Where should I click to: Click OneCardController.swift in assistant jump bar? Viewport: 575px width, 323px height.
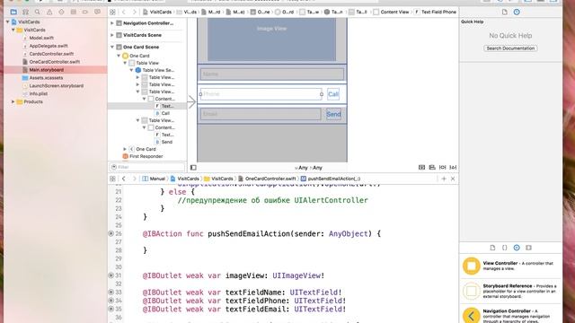click(x=267, y=179)
